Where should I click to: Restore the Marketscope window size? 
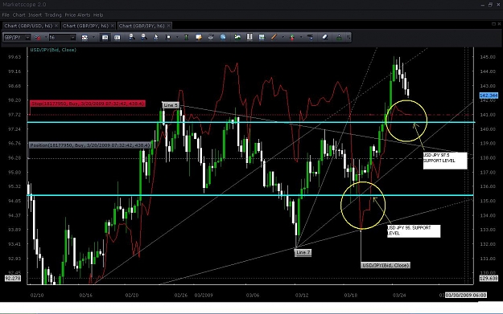click(x=490, y=5)
